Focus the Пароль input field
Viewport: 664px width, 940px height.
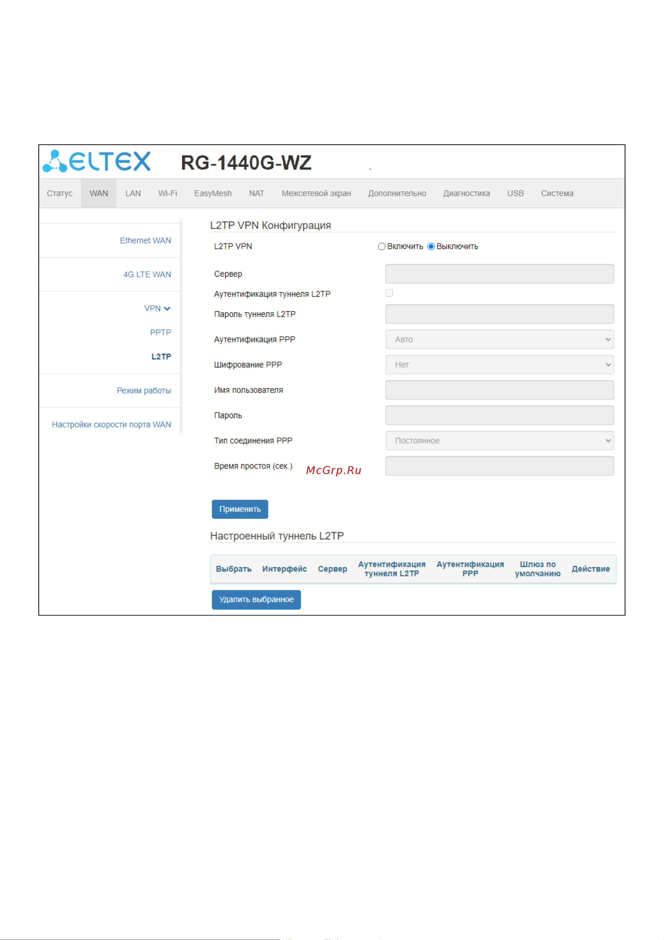click(x=500, y=415)
